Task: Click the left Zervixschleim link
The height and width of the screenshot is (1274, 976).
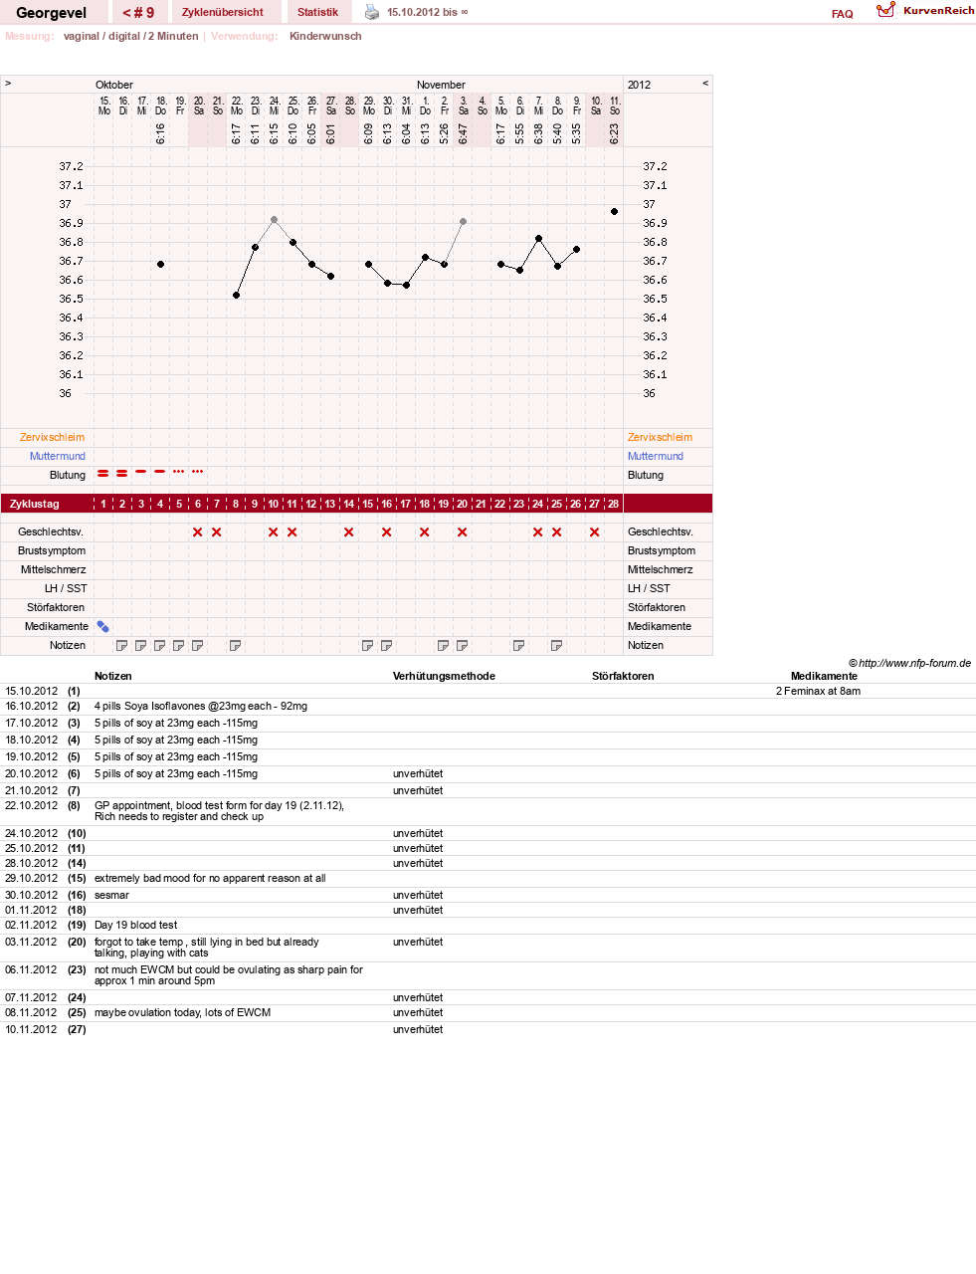Action: tap(52, 437)
